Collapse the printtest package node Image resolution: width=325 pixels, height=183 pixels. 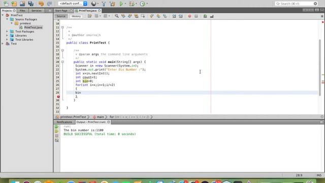click(x=12, y=23)
